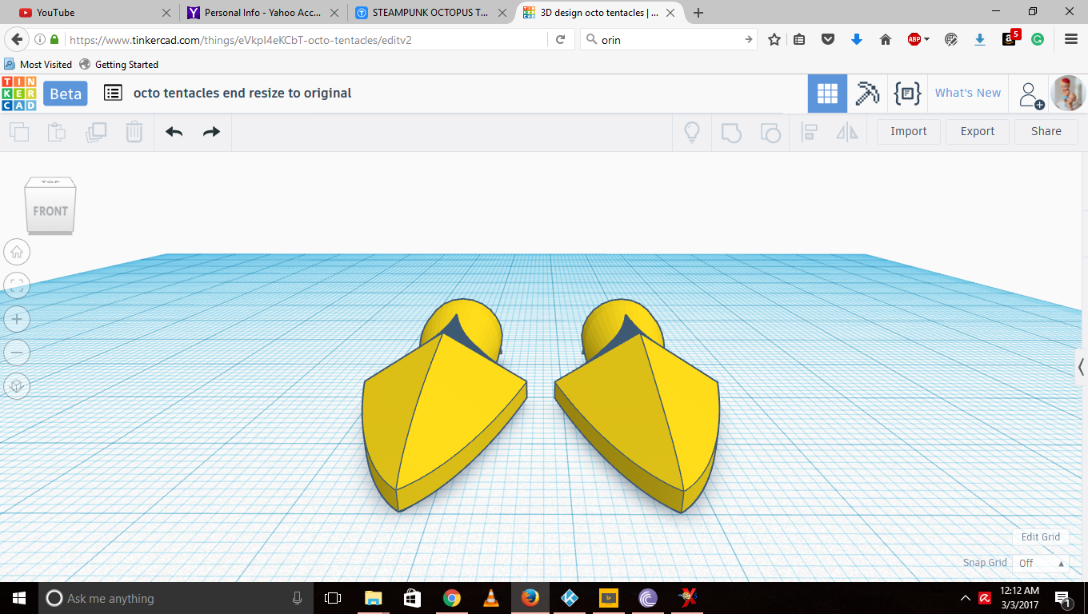Open the Snap Grid dropdown
Viewport: 1088px width, 614px height.
pyautogui.click(x=1041, y=563)
